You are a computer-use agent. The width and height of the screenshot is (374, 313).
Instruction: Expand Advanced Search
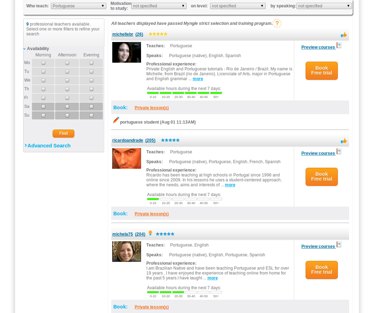(47, 146)
